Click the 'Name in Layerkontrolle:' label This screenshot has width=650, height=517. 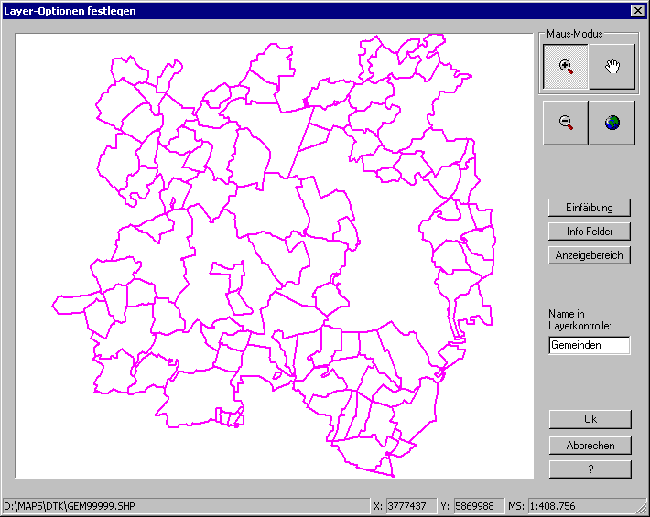coord(580,320)
